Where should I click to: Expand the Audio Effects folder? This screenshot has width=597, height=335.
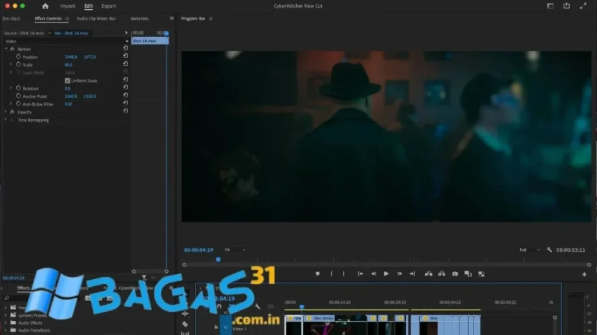[6, 323]
